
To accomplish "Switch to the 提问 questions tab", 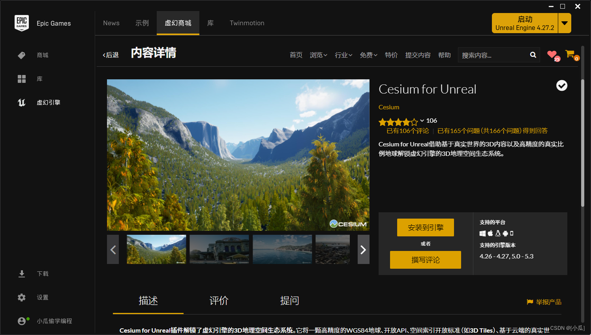I will pyautogui.click(x=290, y=301).
